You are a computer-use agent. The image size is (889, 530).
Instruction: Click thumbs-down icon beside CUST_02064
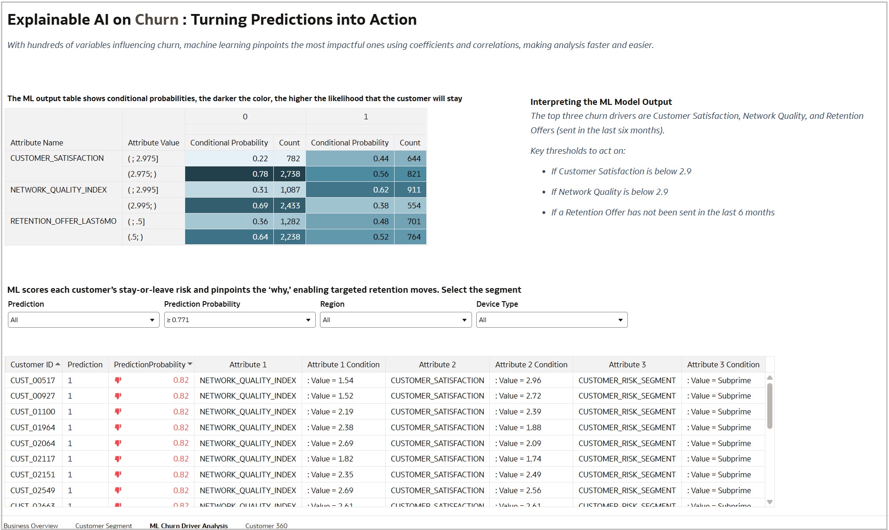(118, 443)
